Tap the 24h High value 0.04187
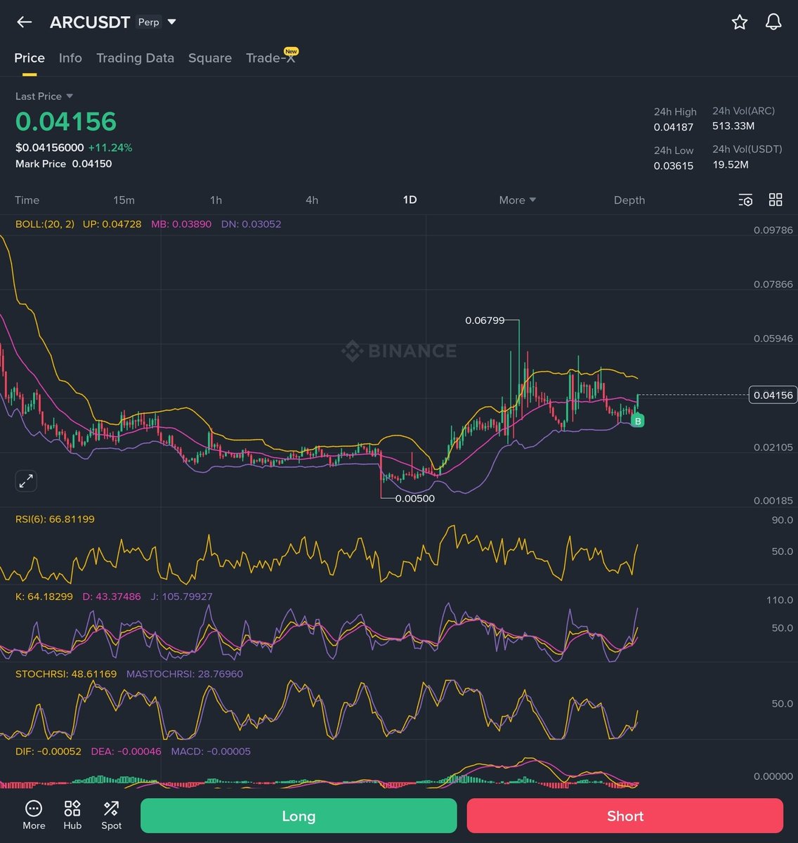 pos(674,127)
